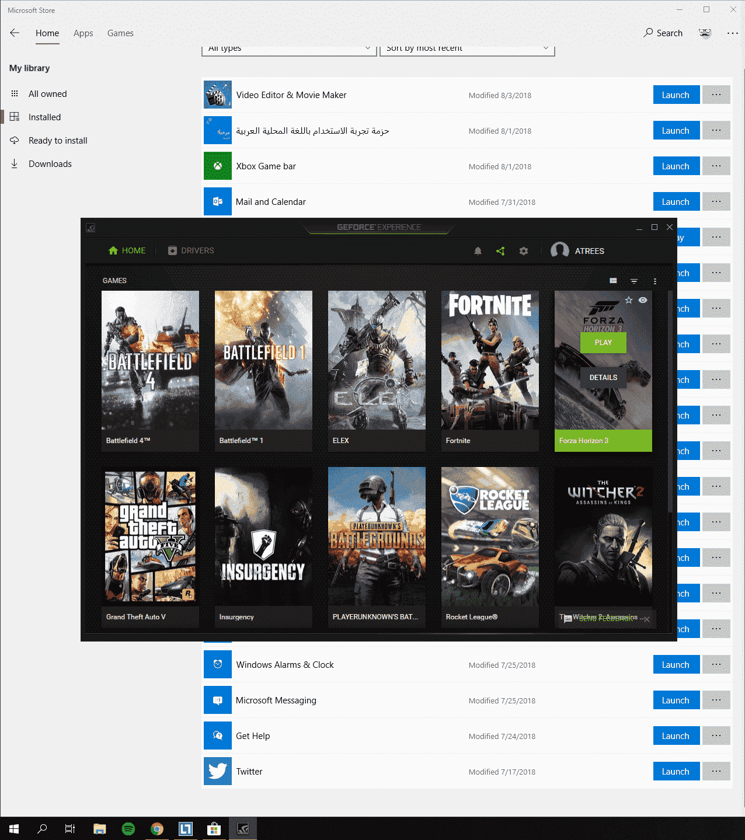The height and width of the screenshot is (840, 745).
Task: Go to GeForce Experience HOME tab
Action: pyautogui.click(x=127, y=250)
